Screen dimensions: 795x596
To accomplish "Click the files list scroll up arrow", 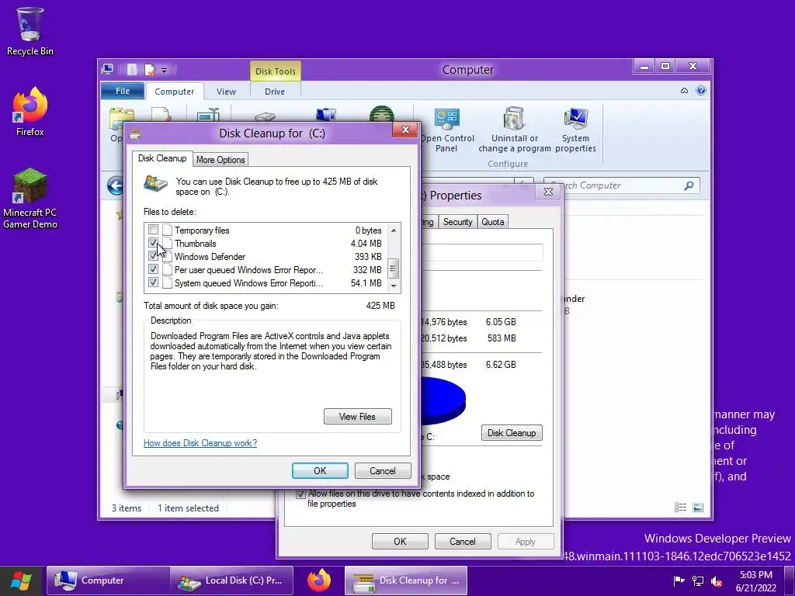I will [394, 230].
